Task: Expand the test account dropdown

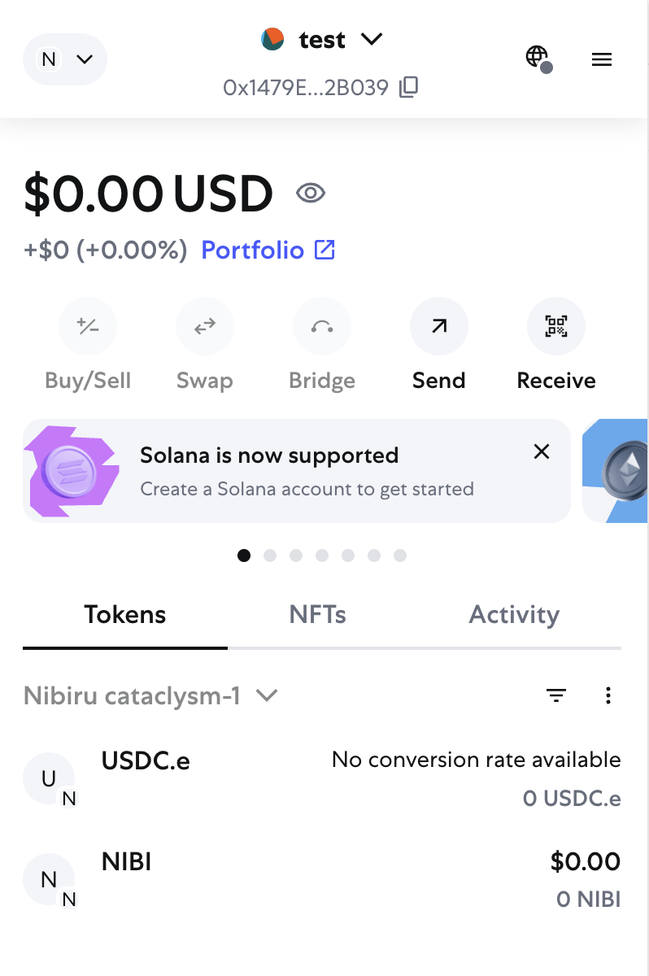Action: tap(322, 39)
